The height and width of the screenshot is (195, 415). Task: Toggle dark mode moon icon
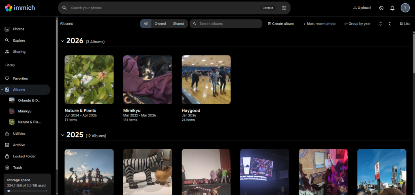point(381,8)
